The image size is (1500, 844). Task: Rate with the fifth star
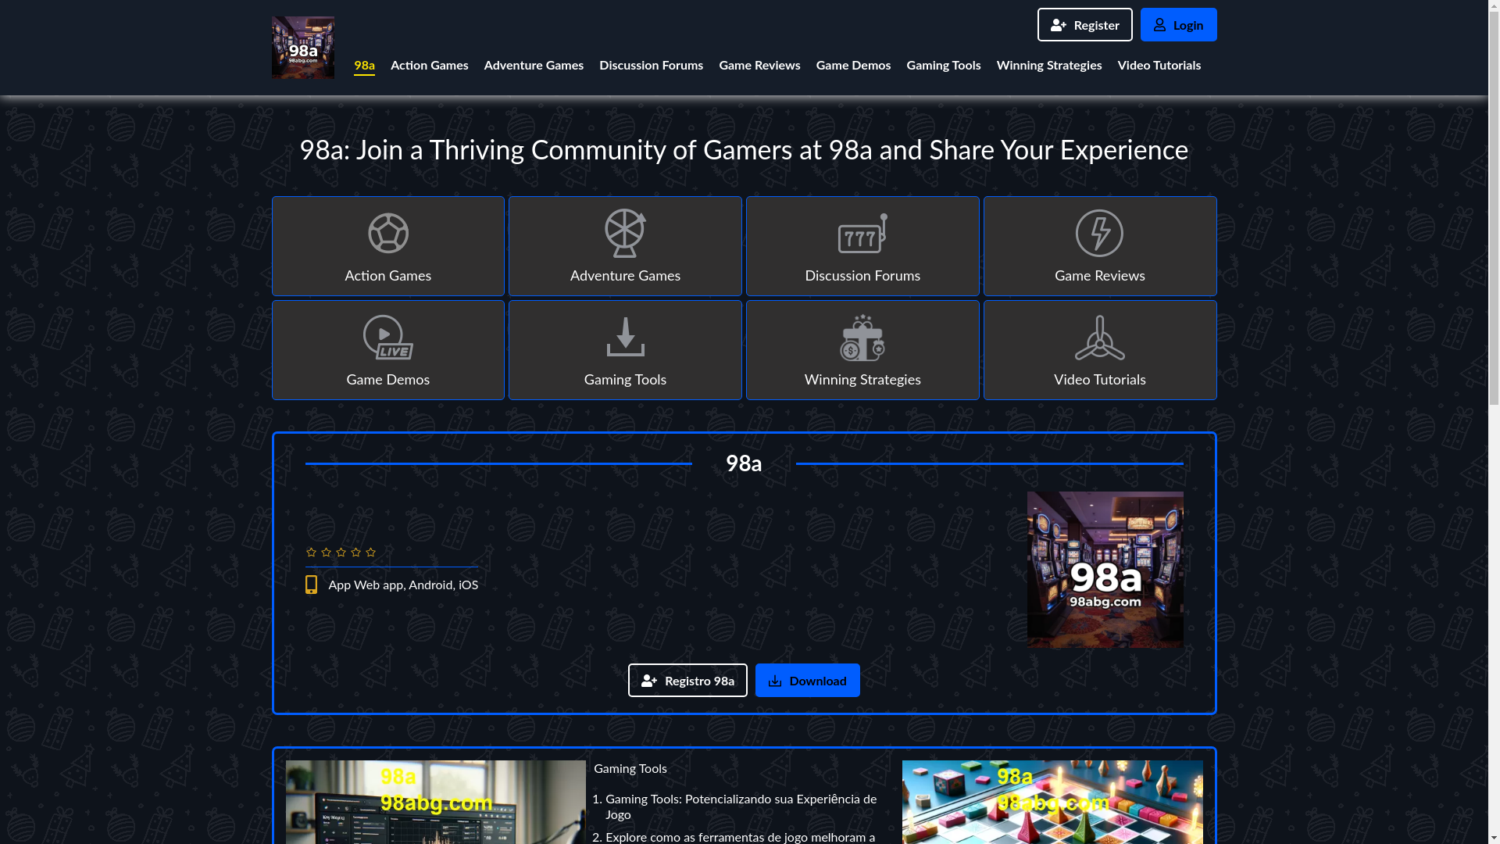click(370, 553)
